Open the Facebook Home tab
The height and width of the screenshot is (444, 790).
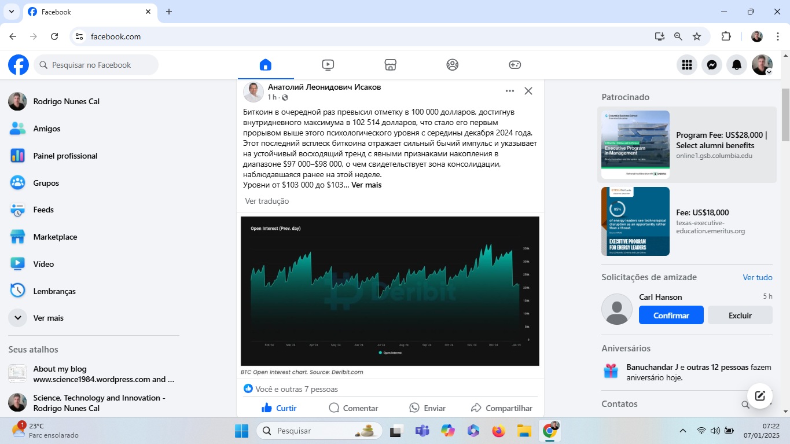click(266, 65)
